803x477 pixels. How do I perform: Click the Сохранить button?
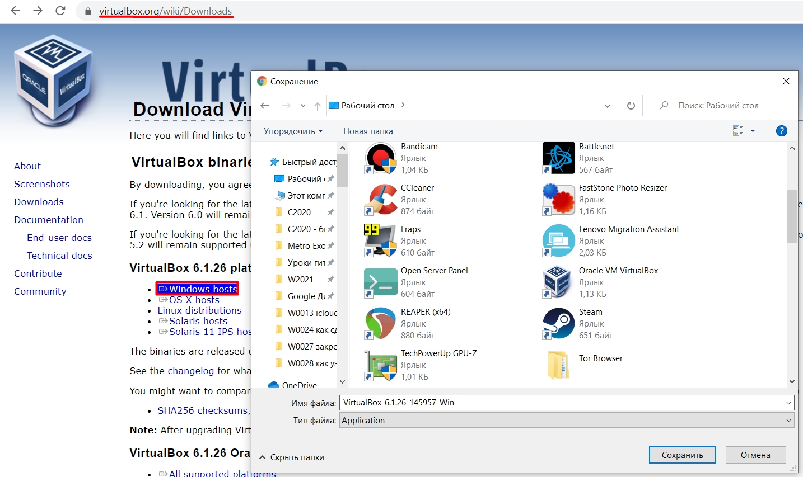pos(683,455)
